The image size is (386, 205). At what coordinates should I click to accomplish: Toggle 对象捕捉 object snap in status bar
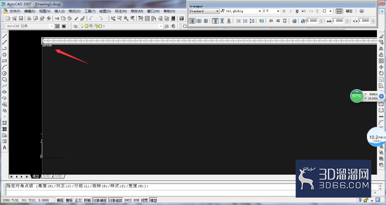(x=100, y=200)
